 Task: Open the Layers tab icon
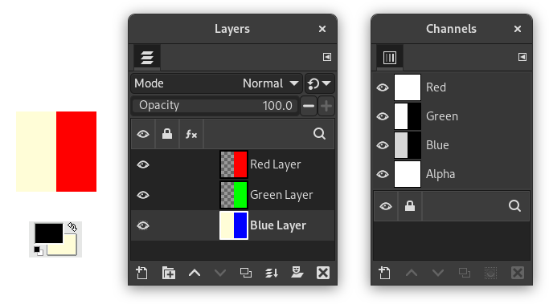[x=147, y=57]
